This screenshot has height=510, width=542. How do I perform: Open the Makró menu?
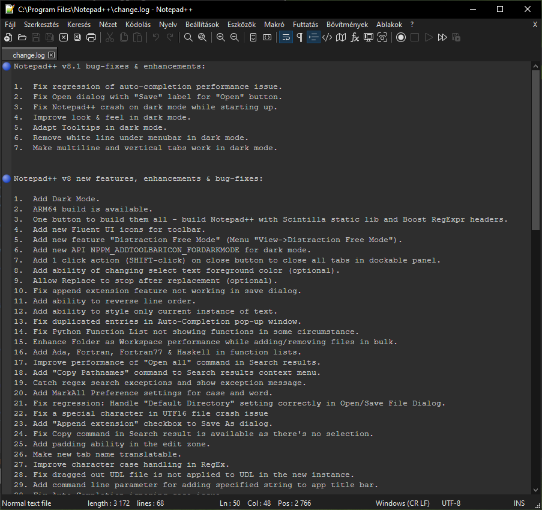(274, 25)
